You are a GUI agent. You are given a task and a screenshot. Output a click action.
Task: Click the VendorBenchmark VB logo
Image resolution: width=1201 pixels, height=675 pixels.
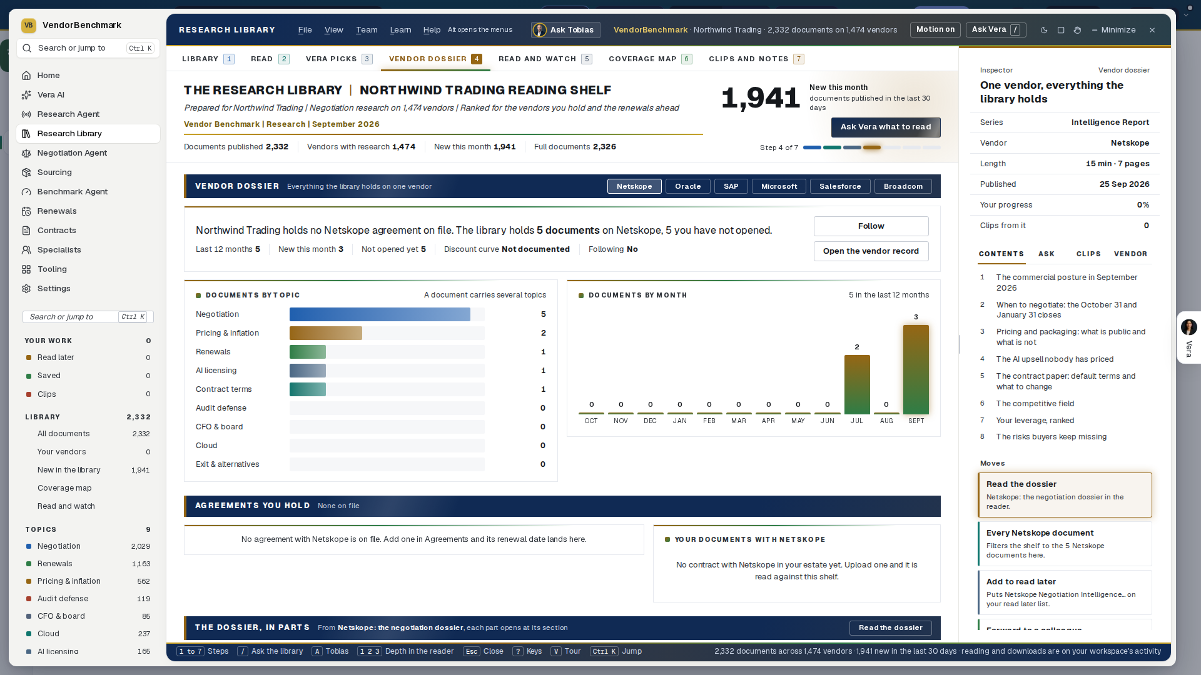(x=28, y=26)
